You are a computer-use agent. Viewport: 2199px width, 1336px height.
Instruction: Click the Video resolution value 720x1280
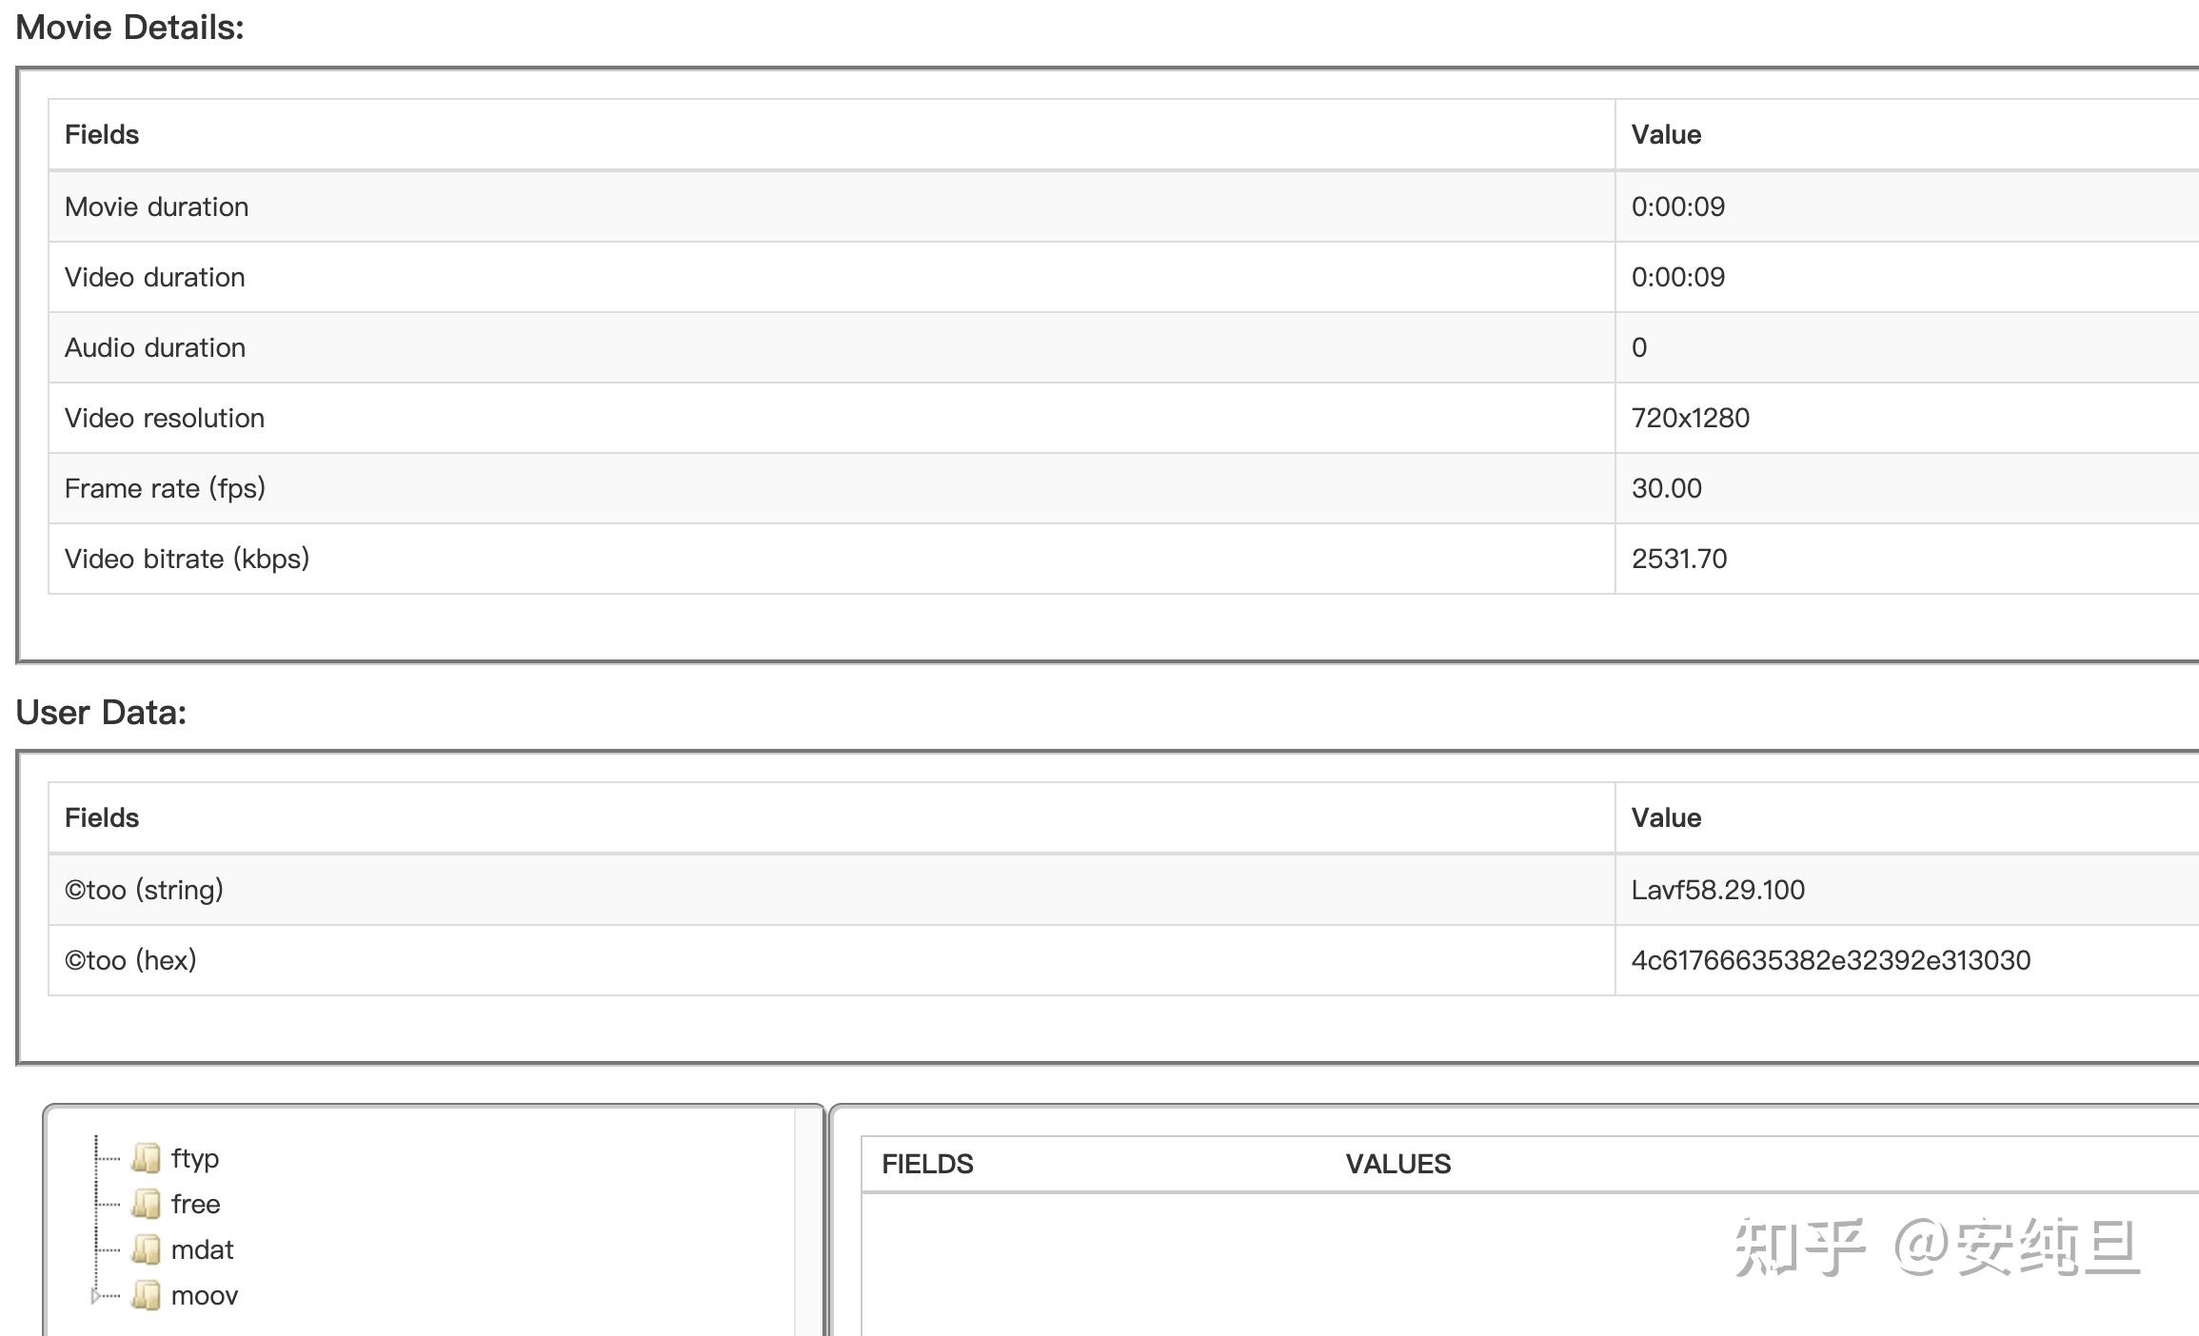[x=1690, y=418]
